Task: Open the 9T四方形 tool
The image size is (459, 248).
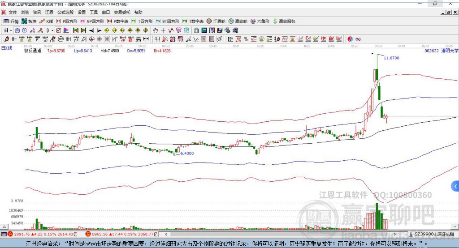Action: click(x=168, y=21)
